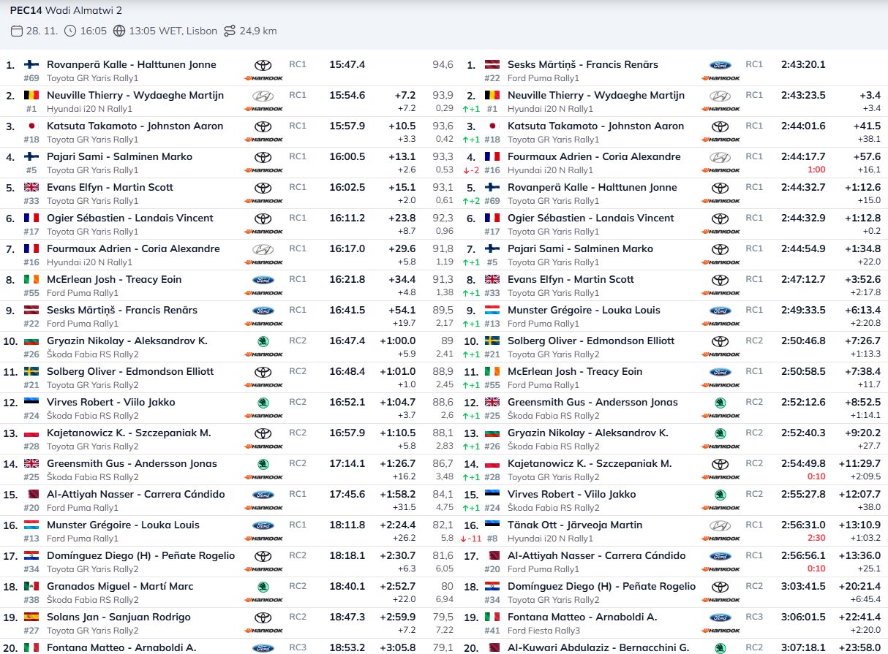Click the clock icon next to 16:05
The height and width of the screenshot is (654, 888).
pos(70,31)
